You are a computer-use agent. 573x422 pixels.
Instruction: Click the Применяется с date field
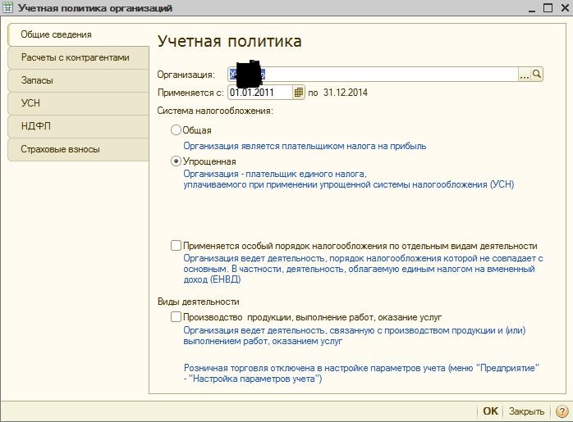(x=259, y=93)
